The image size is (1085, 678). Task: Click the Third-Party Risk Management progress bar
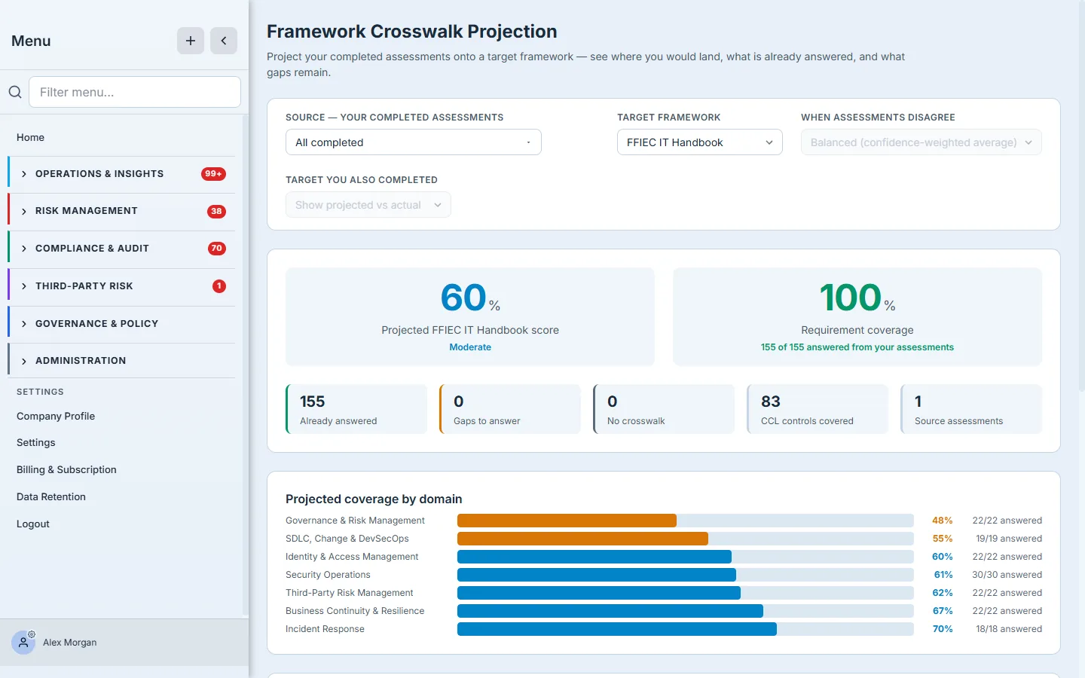pyautogui.click(x=686, y=593)
